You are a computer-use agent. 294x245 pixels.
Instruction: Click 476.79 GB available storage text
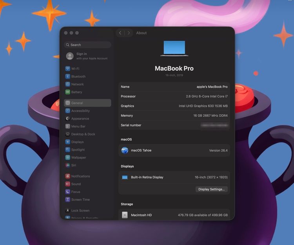(203, 215)
